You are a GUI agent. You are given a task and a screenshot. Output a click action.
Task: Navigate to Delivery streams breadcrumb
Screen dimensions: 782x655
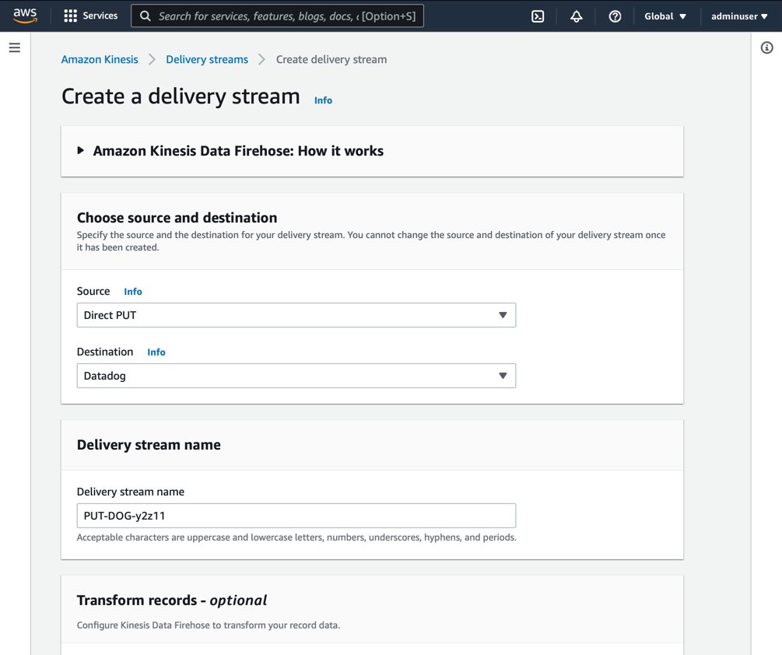click(x=207, y=59)
